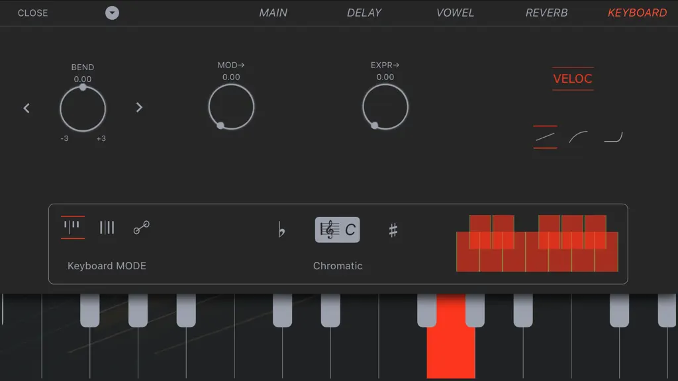Screen dimensions: 678x381
Task: Click the EXPR knob
Action: [x=385, y=106]
